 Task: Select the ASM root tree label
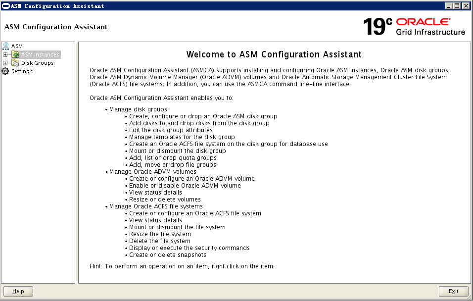pos(17,46)
